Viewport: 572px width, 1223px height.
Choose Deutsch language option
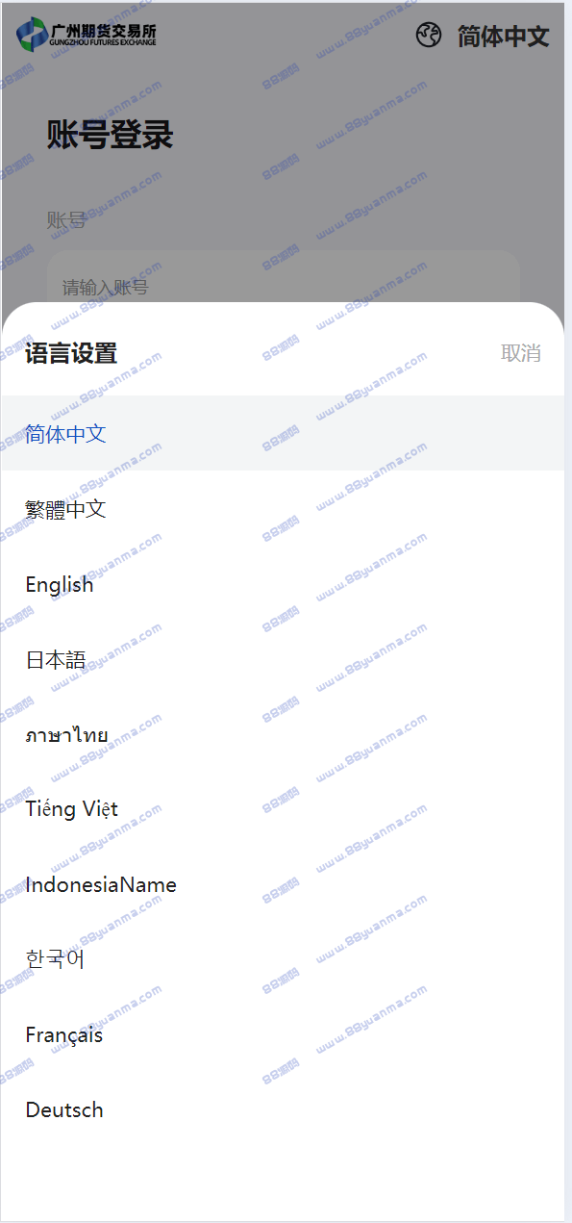coord(283,1109)
